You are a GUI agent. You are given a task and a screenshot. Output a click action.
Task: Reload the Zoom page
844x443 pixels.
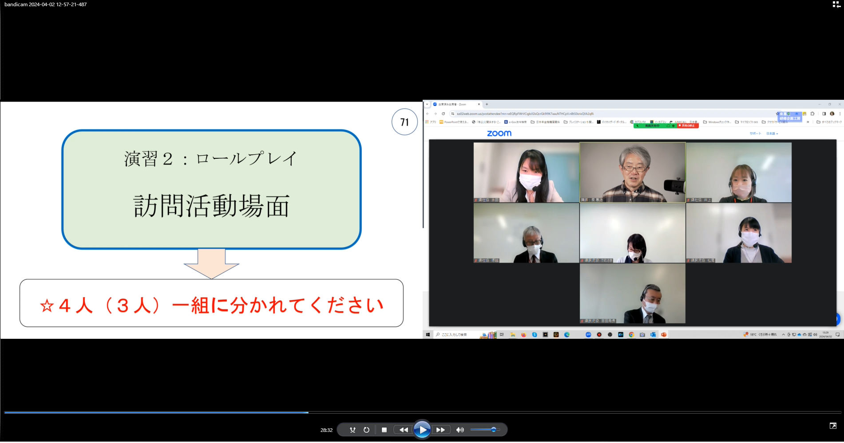click(443, 114)
